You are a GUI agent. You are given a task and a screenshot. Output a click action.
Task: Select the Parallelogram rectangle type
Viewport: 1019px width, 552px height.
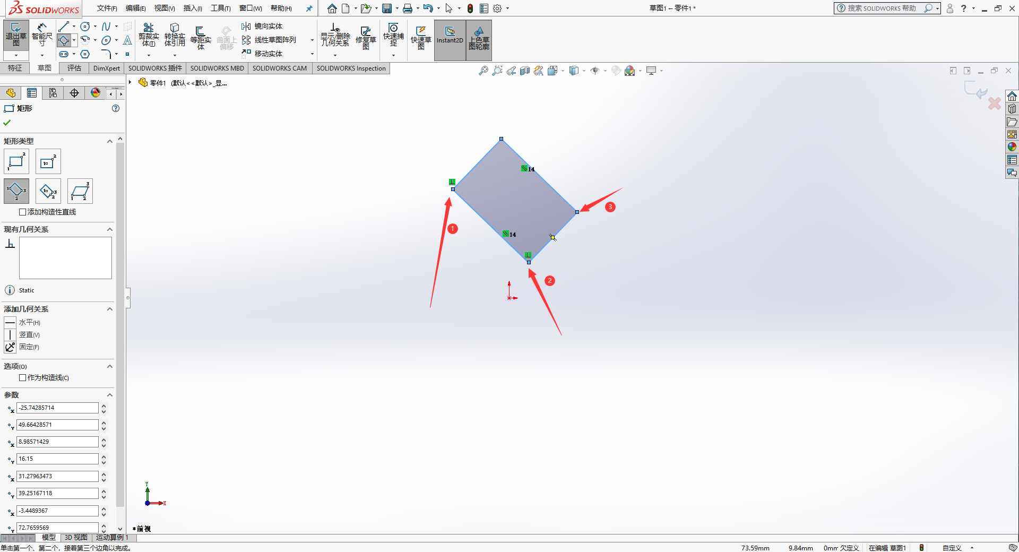80,191
